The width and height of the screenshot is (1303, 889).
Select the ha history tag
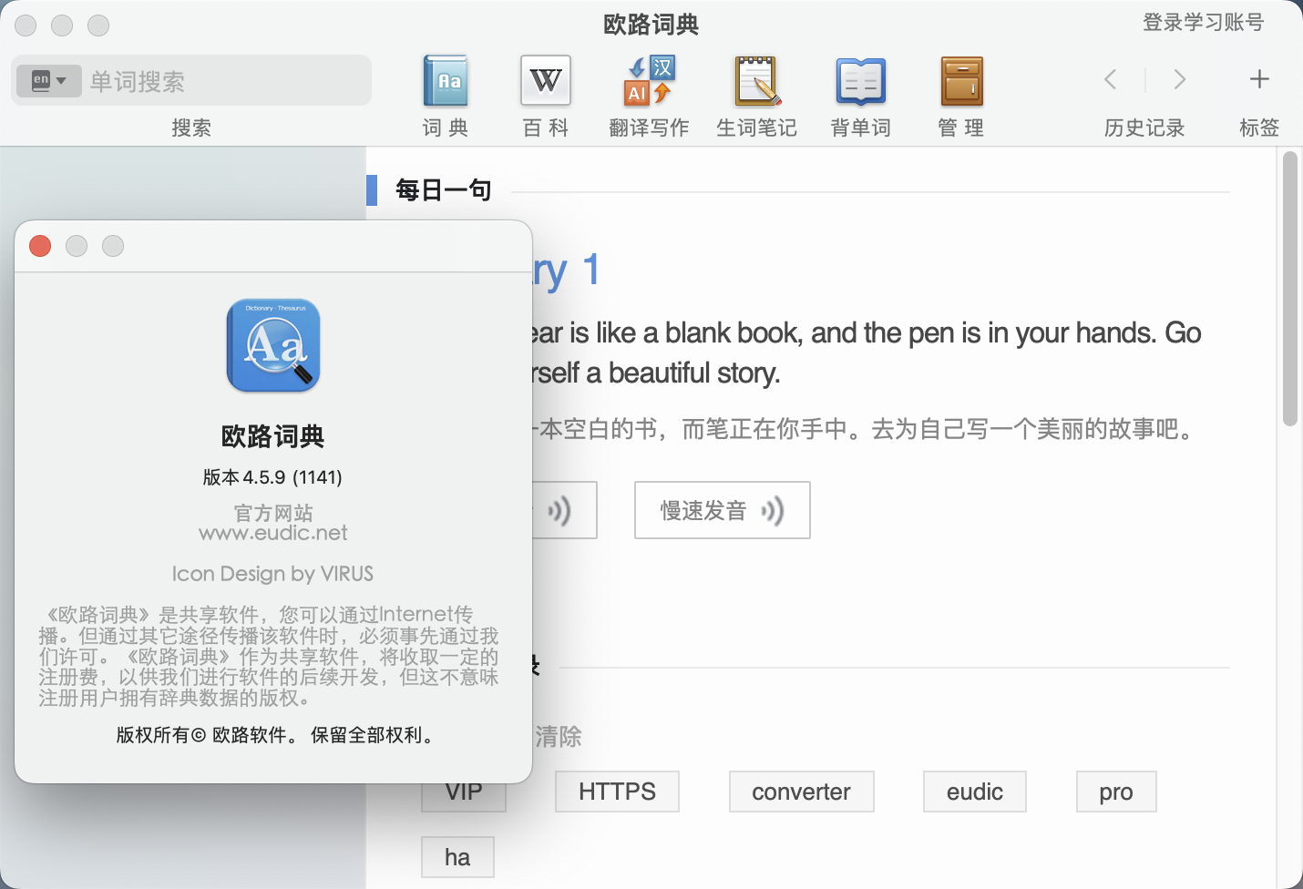click(457, 857)
